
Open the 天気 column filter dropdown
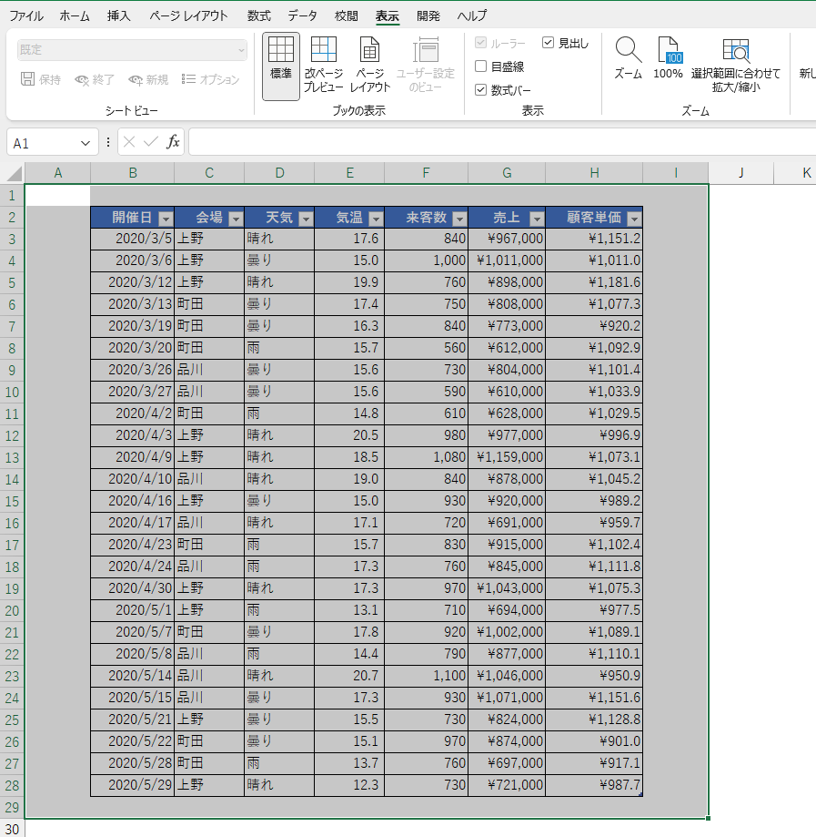coord(306,219)
